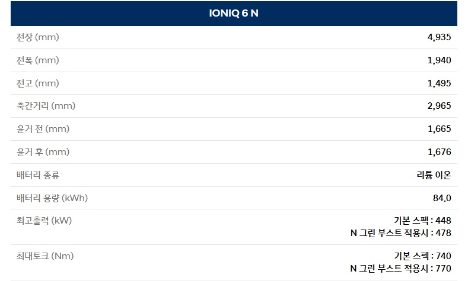Click the N 그린 부스트 적용시 : 478 text

pyautogui.click(x=401, y=233)
